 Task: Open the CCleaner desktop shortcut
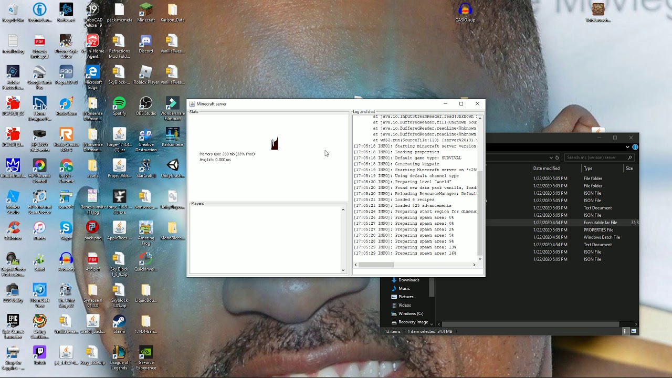coord(13,231)
